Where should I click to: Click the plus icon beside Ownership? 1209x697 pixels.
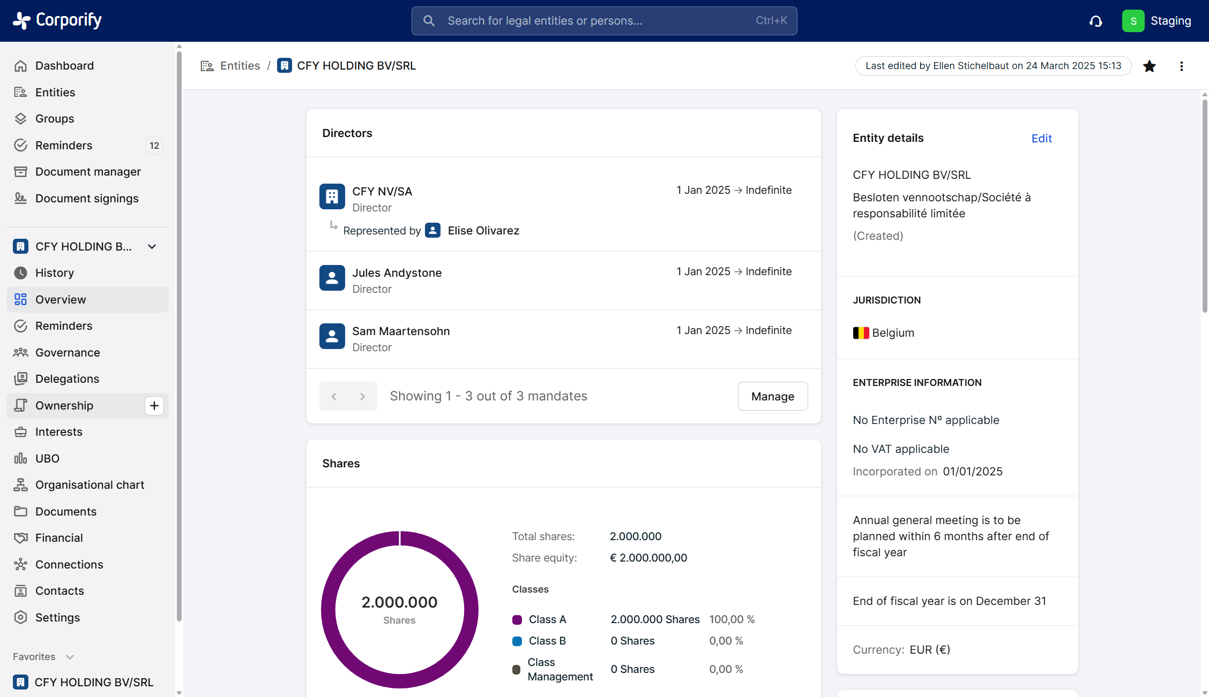click(154, 405)
